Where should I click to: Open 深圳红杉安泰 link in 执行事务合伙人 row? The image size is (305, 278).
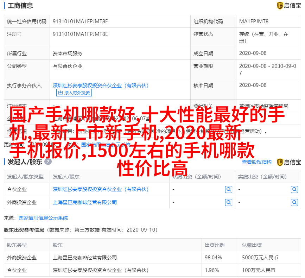click(x=101, y=86)
